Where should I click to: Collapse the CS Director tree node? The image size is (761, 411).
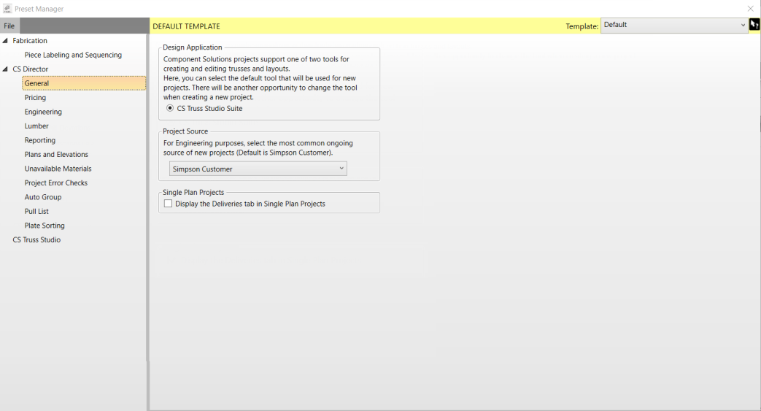(x=5, y=69)
